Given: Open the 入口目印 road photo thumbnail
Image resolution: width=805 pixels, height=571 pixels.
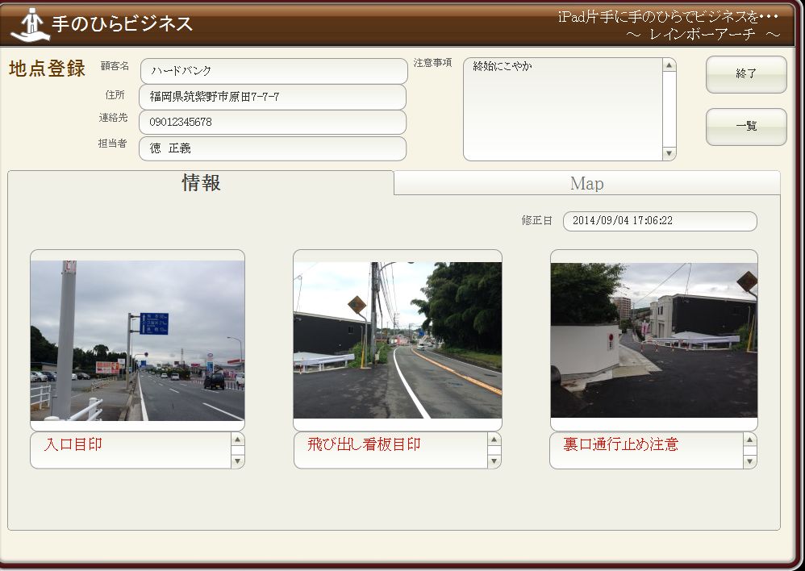Looking at the screenshot, I should [x=137, y=340].
